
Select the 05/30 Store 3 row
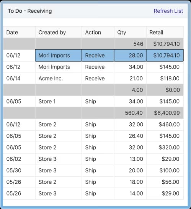93,171
